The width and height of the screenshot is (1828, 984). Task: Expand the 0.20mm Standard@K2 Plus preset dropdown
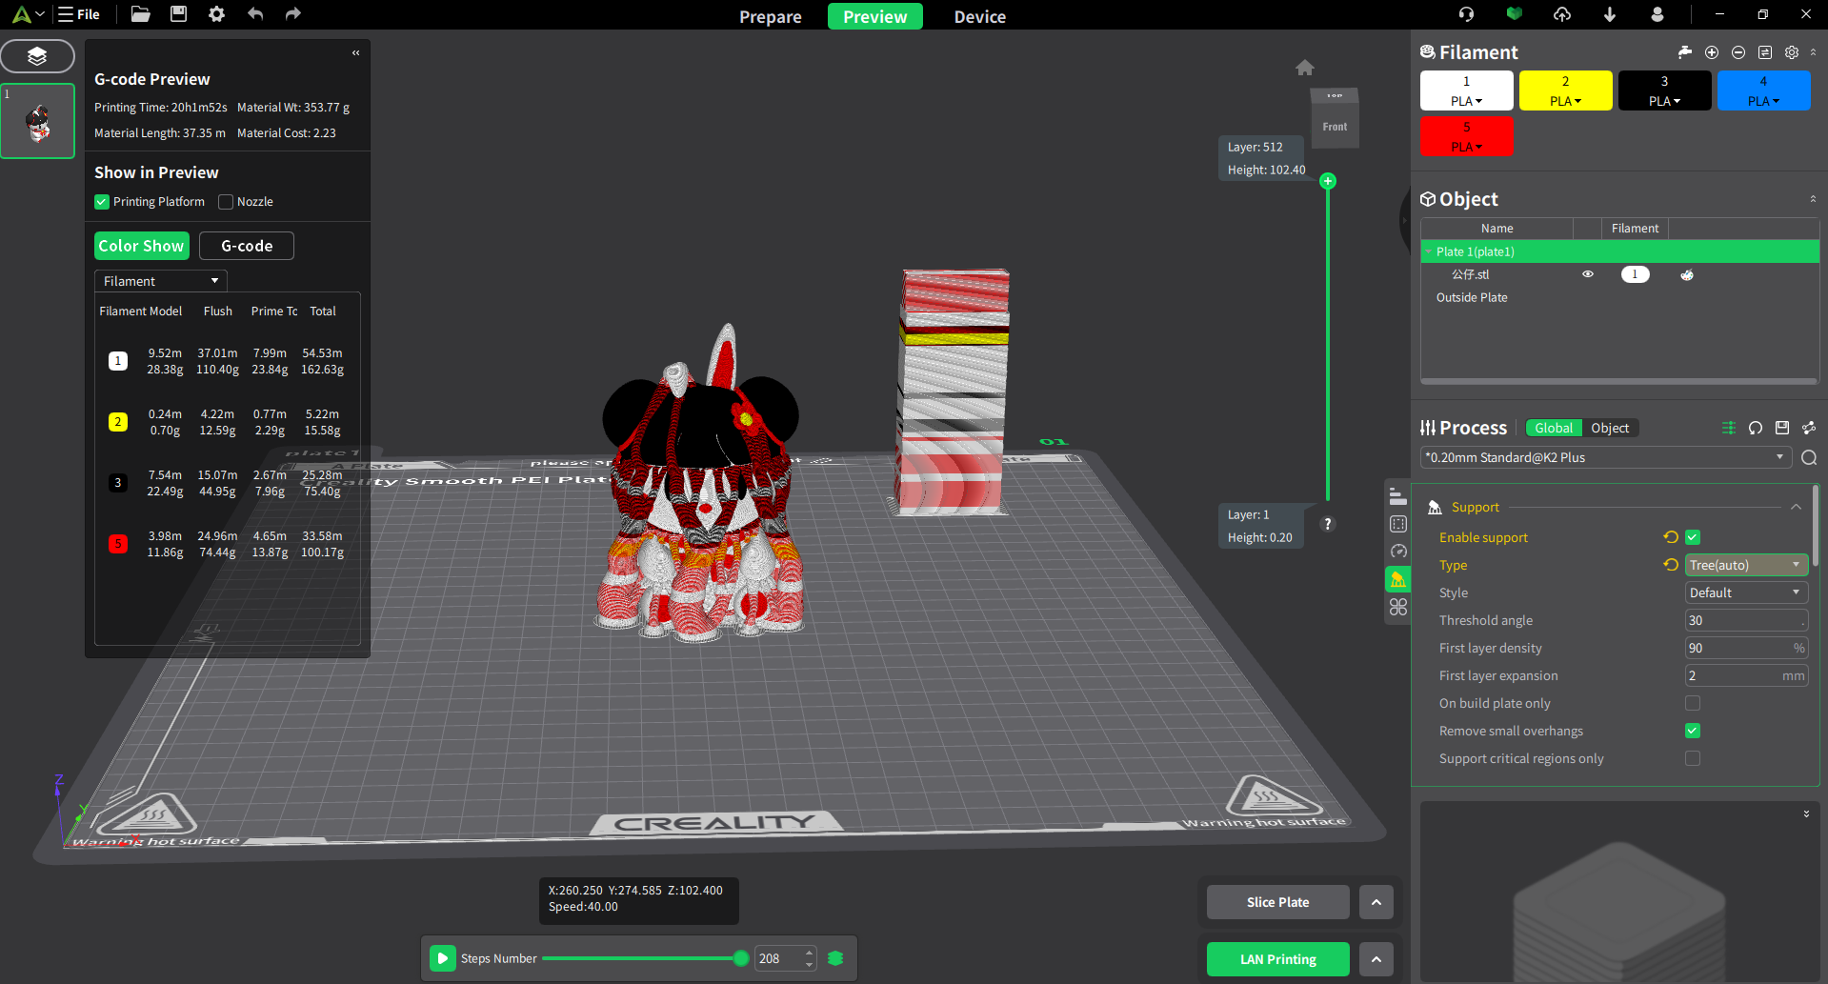(x=1605, y=458)
